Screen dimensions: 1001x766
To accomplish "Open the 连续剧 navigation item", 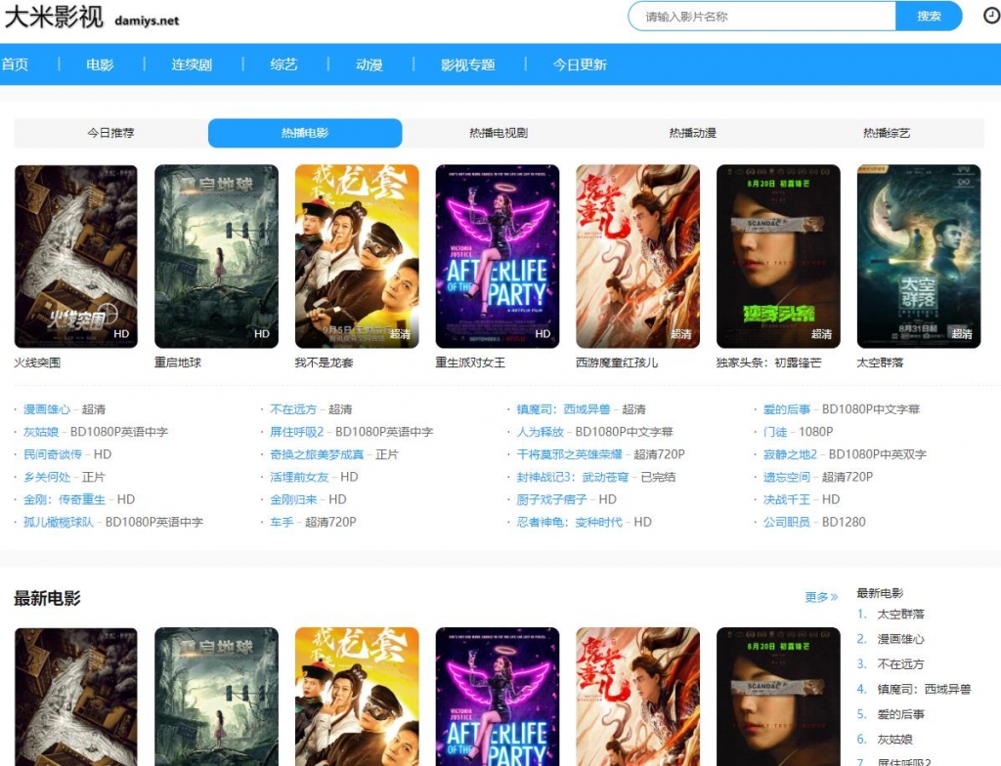I will [x=192, y=64].
